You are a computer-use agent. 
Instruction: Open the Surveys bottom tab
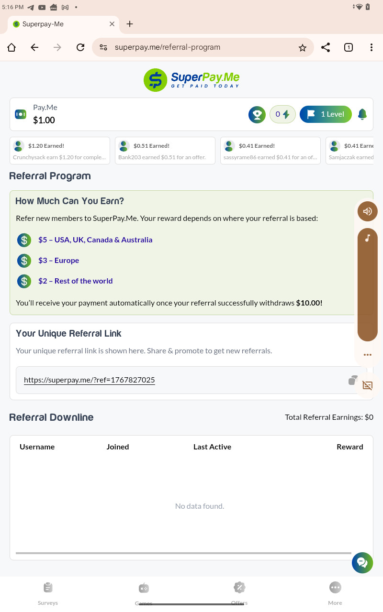[x=48, y=593]
